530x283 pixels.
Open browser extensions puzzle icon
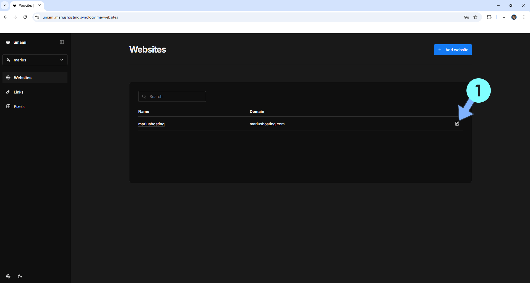pos(489,17)
